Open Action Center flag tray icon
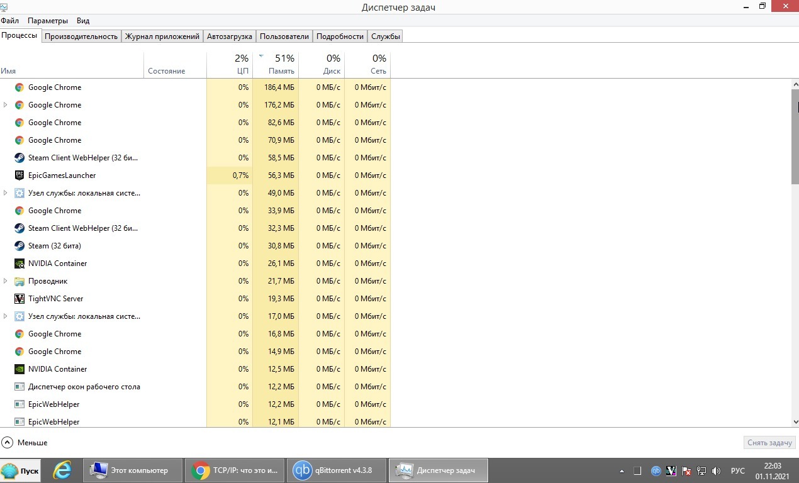Screen dimensions: 799x483 coord(686,470)
